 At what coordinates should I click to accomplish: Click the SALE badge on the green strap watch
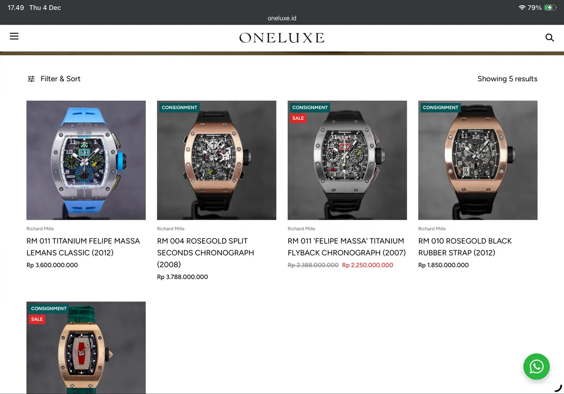pos(37,319)
